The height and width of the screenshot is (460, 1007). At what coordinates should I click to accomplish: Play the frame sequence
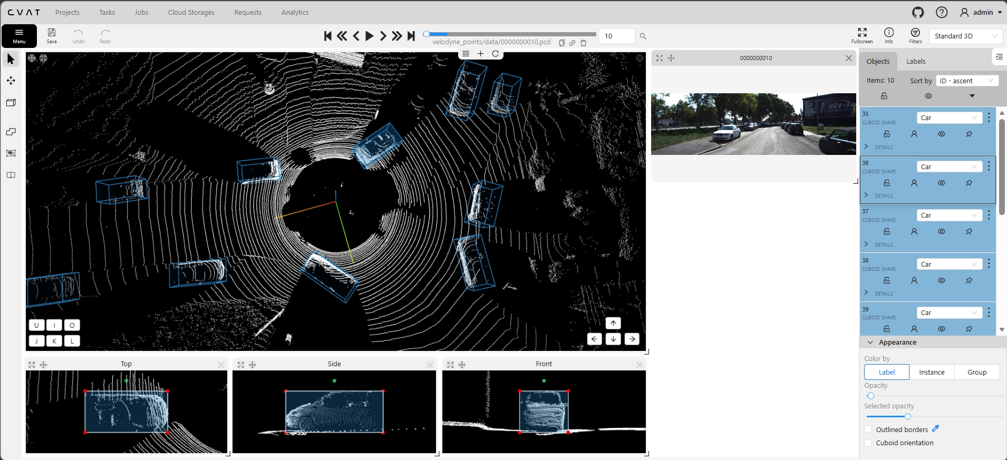tap(369, 36)
